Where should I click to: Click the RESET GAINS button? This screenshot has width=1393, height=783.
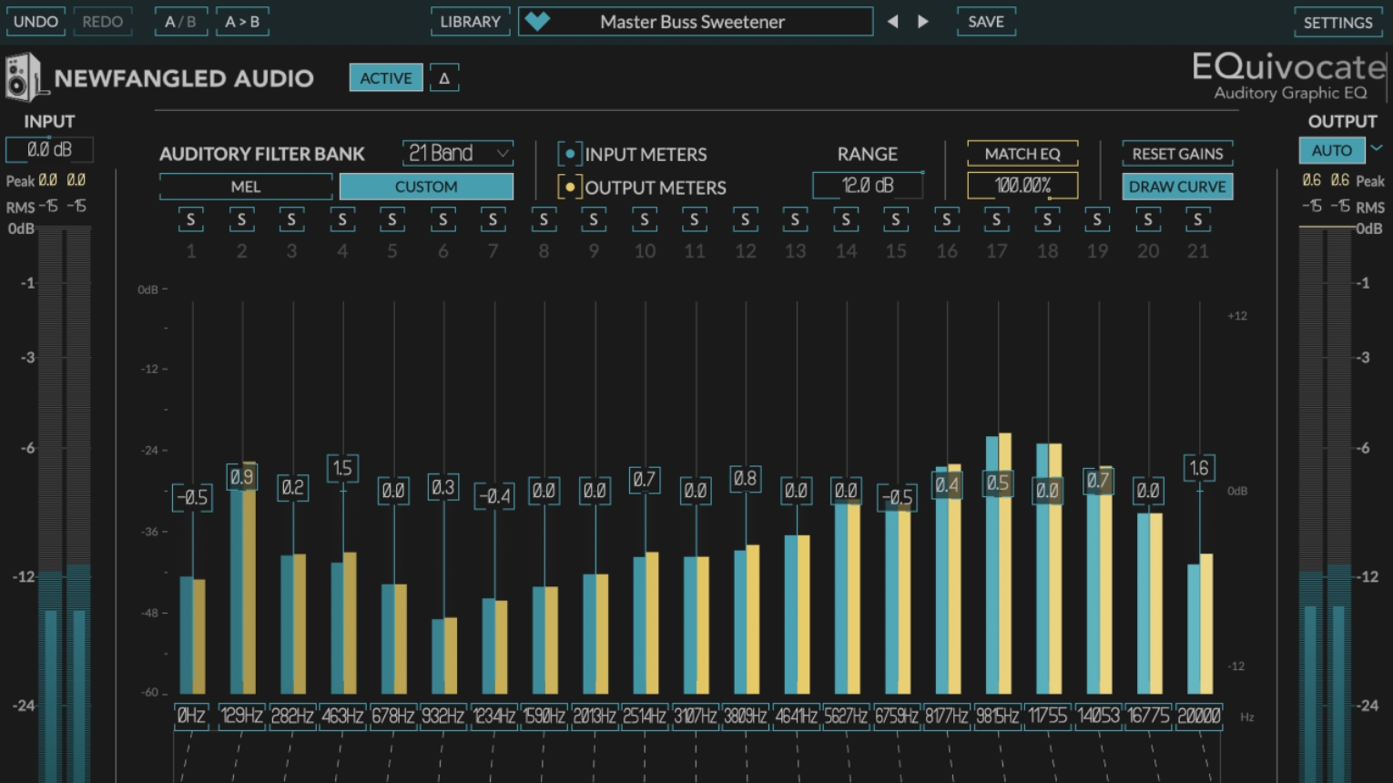1177,153
